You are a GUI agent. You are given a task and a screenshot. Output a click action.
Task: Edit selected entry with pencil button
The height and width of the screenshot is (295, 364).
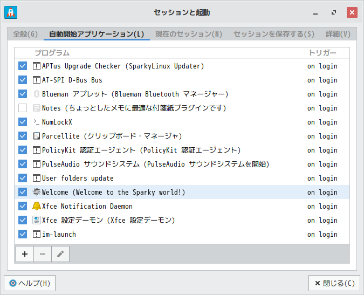[x=60, y=254]
